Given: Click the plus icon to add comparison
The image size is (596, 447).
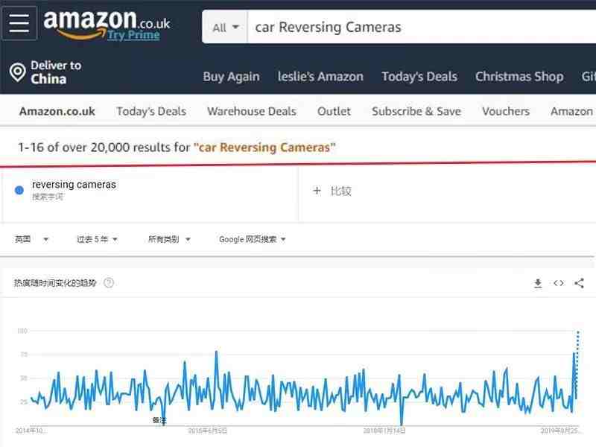Looking at the screenshot, I should (317, 191).
